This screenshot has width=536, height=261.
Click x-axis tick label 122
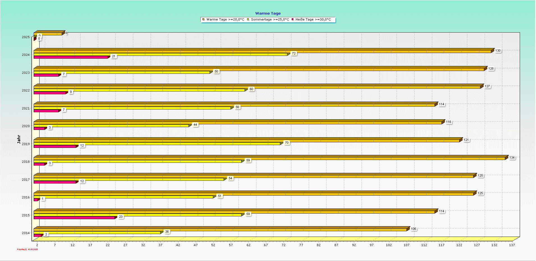pos(459,245)
